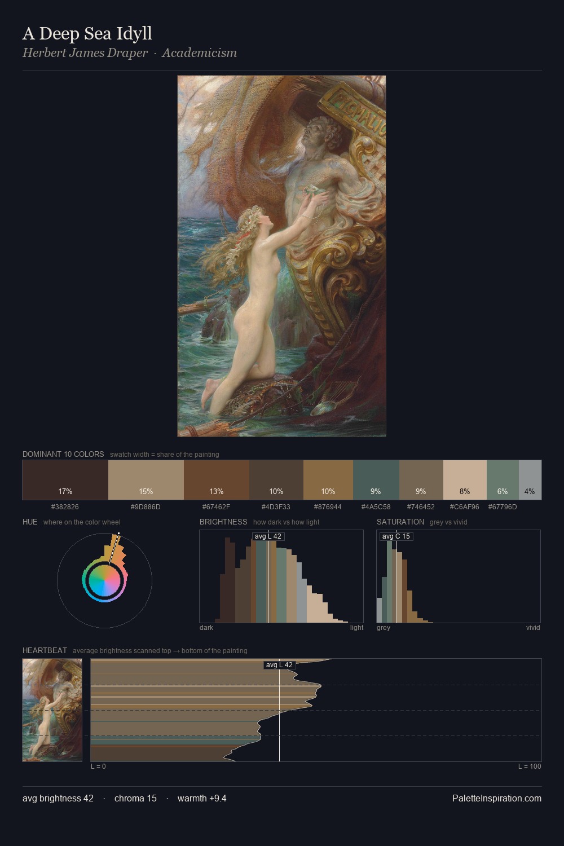Click 'grey vs vivid' caption
564x846 pixels.
click(448, 522)
